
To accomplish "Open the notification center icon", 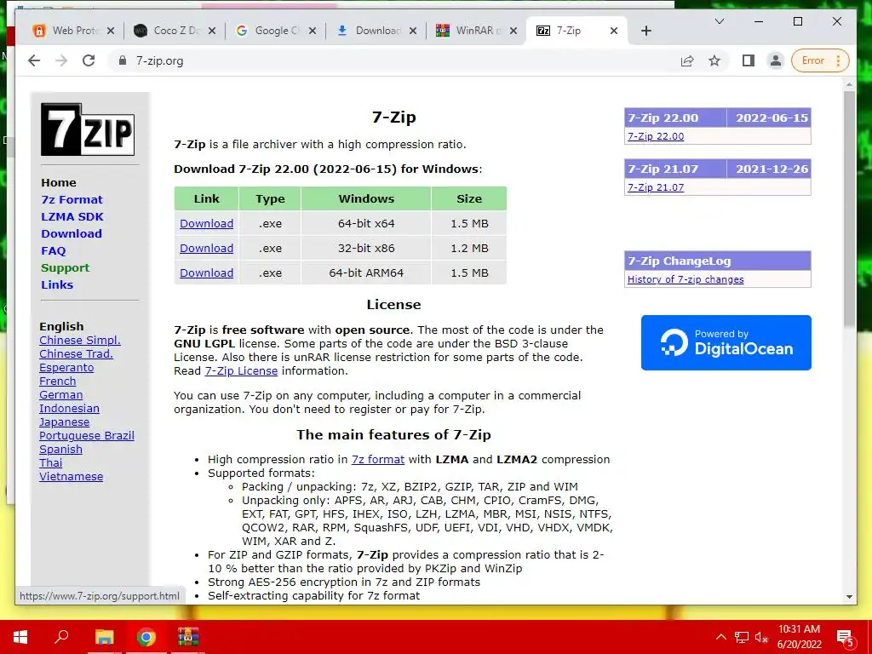I will click(x=845, y=637).
